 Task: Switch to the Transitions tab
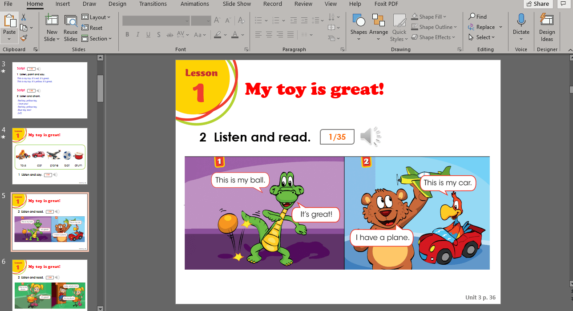tap(153, 4)
